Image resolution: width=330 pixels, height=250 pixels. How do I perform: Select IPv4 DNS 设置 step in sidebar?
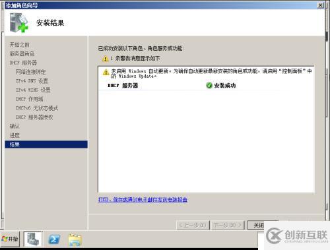click(32, 81)
